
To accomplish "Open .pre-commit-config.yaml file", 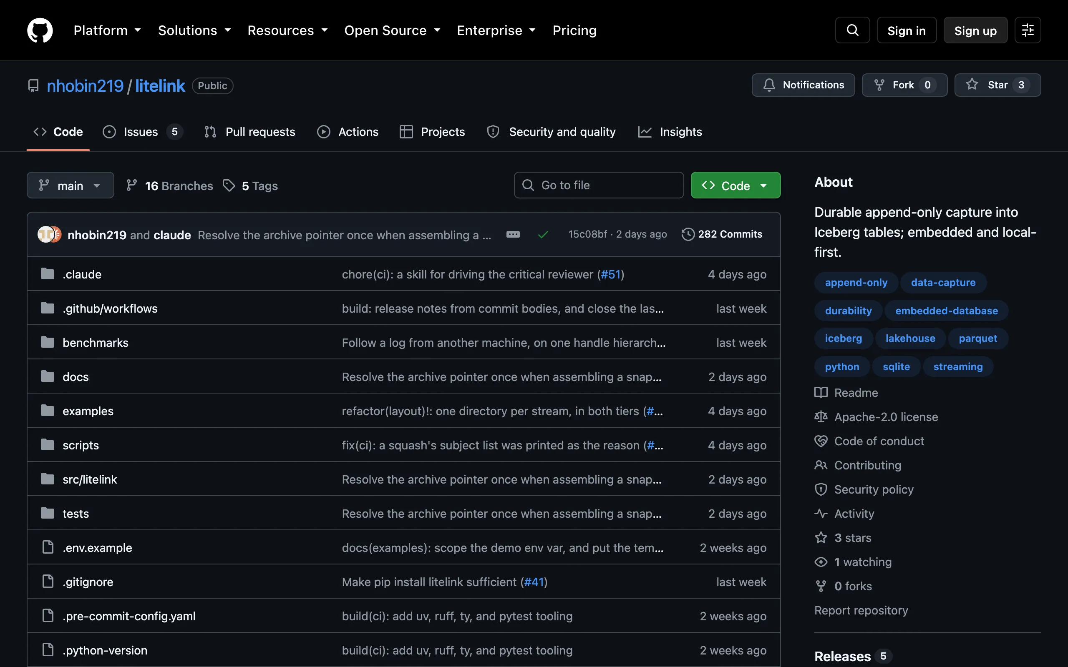I will (x=129, y=616).
